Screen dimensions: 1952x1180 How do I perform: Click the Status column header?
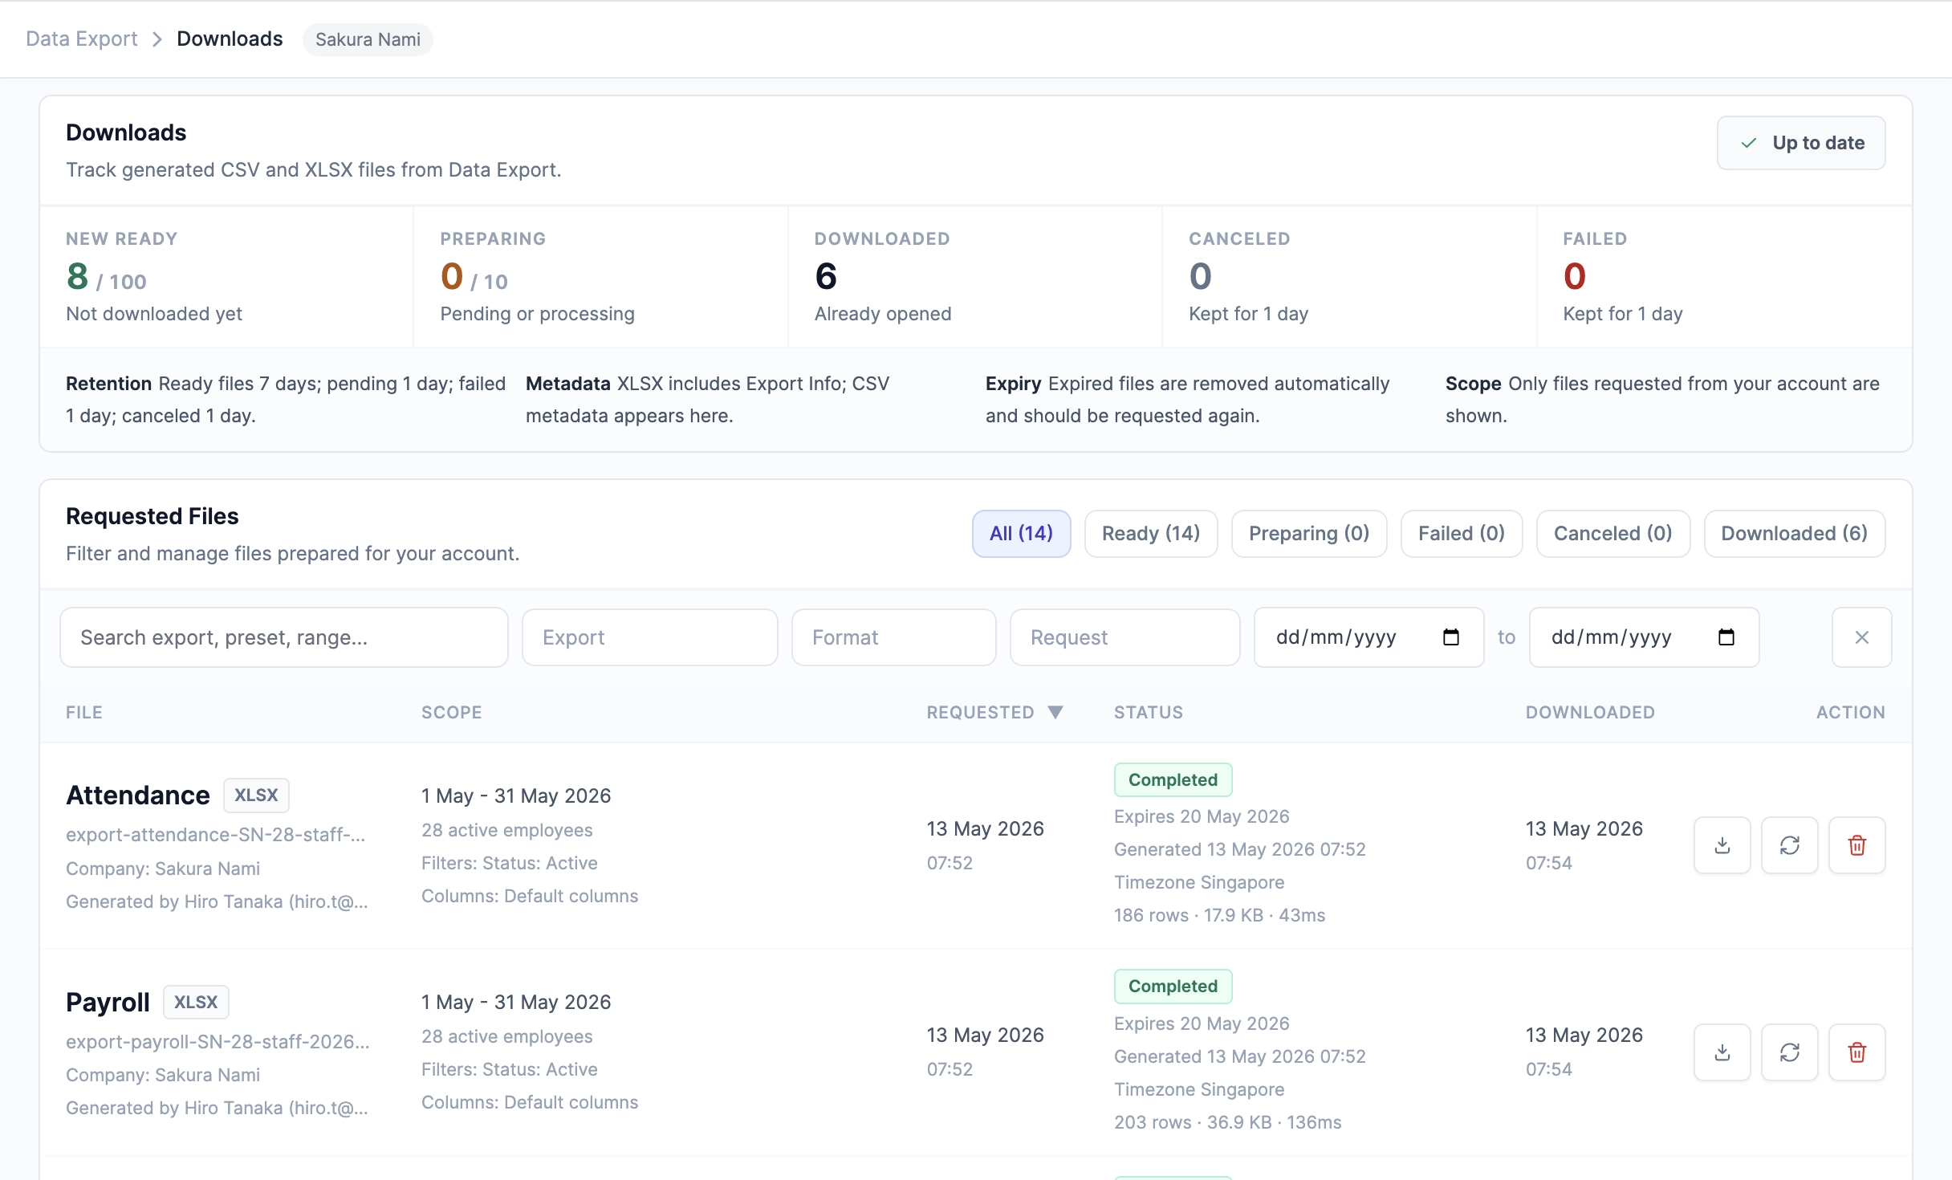[1149, 712]
